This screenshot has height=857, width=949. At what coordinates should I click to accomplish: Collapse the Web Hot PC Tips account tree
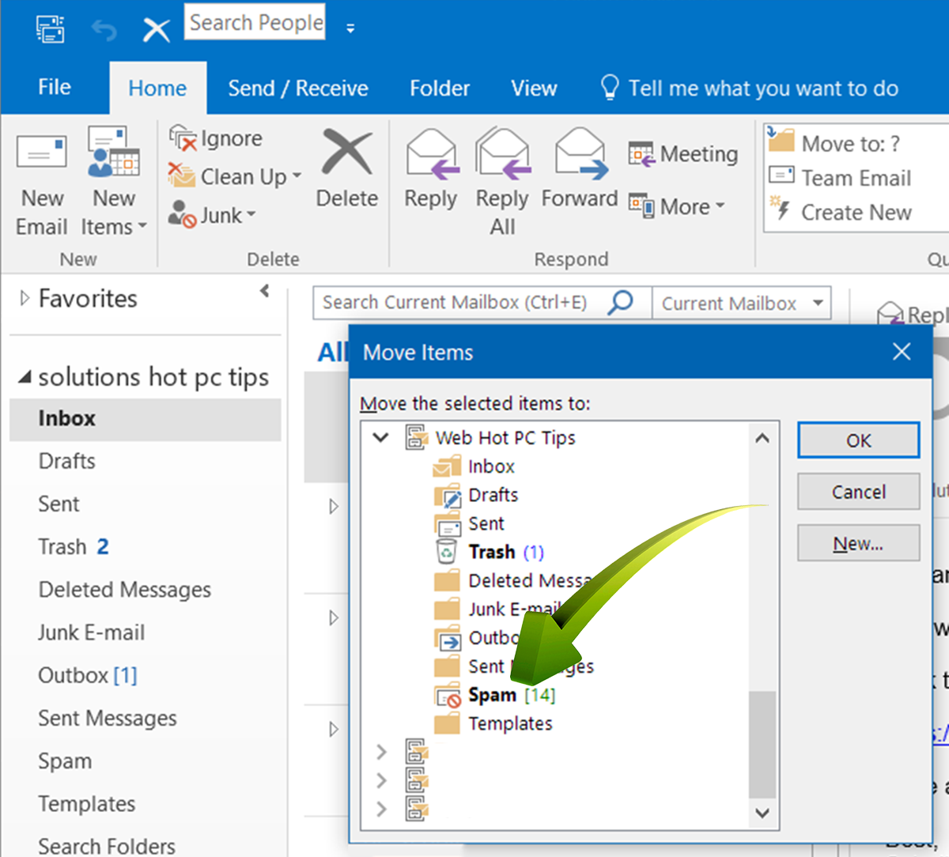(380, 437)
